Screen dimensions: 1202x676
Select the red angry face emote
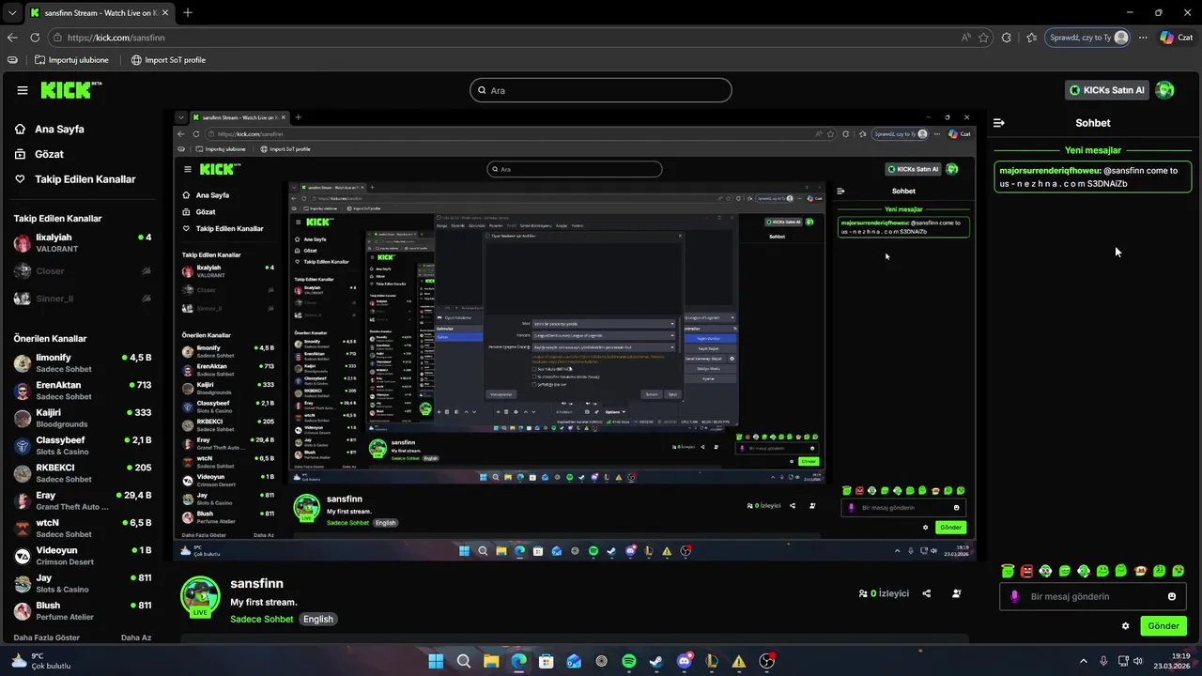1026,571
